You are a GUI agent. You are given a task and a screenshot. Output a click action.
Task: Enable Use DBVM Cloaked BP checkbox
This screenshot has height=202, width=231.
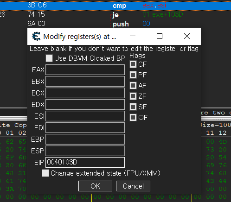click(x=49, y=58)
